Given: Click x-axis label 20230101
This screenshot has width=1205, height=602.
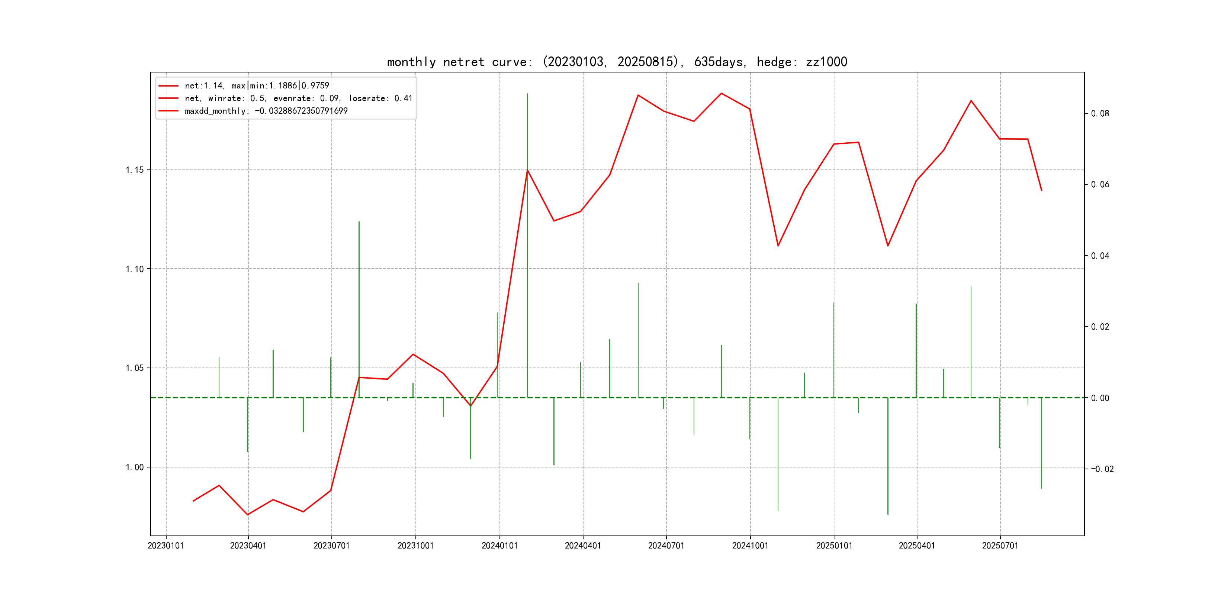Looking at the screenshot, I should 166,546.
